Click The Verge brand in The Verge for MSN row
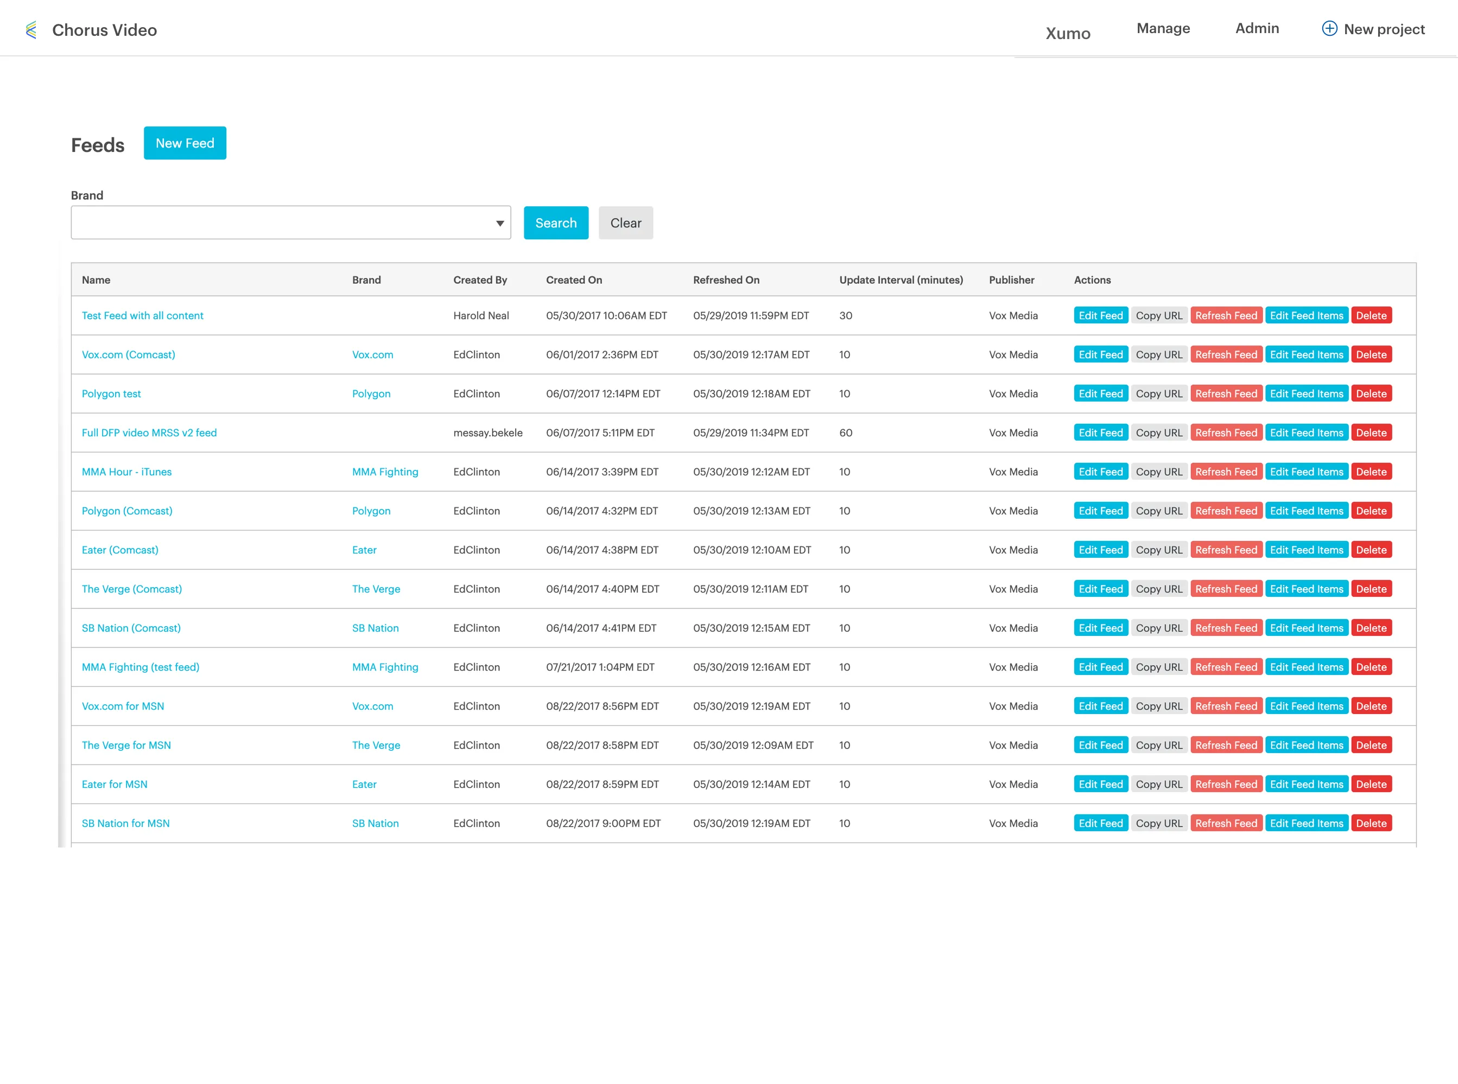Viewport: 1458px width, 1084px height. [376, 745]
